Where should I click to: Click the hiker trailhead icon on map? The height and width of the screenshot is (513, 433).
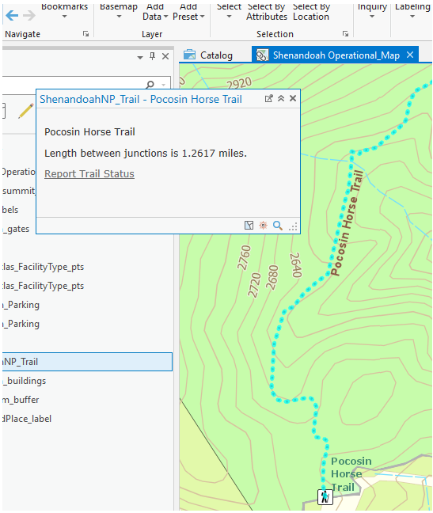325,496
